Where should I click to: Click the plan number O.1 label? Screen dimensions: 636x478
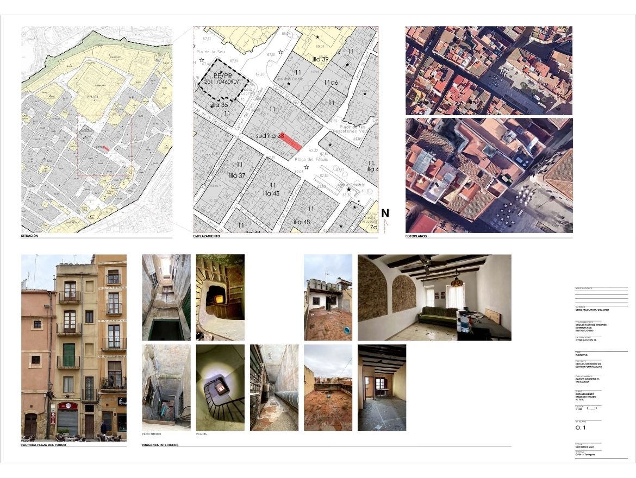point(580,427)
